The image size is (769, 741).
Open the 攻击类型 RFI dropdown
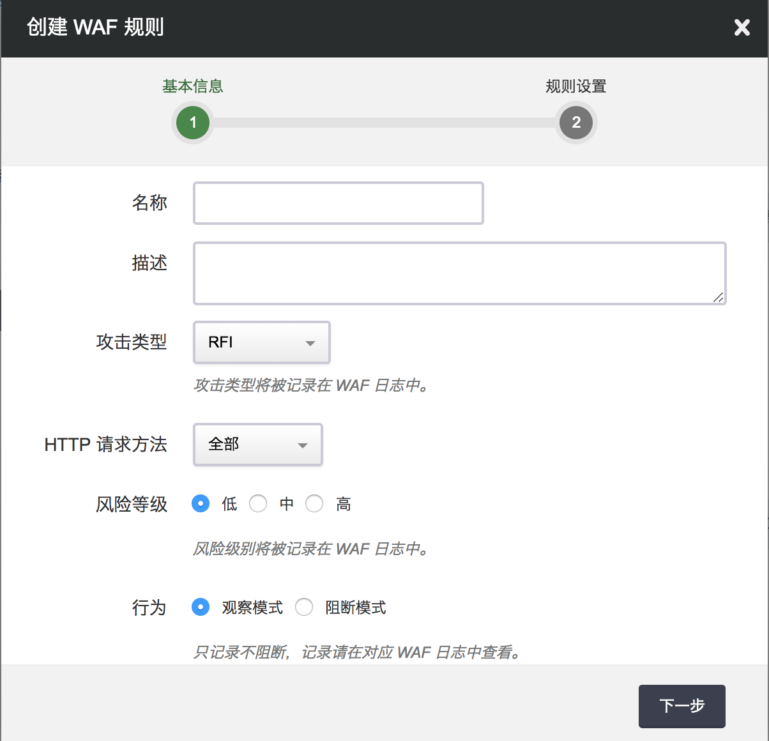point(261,342)
